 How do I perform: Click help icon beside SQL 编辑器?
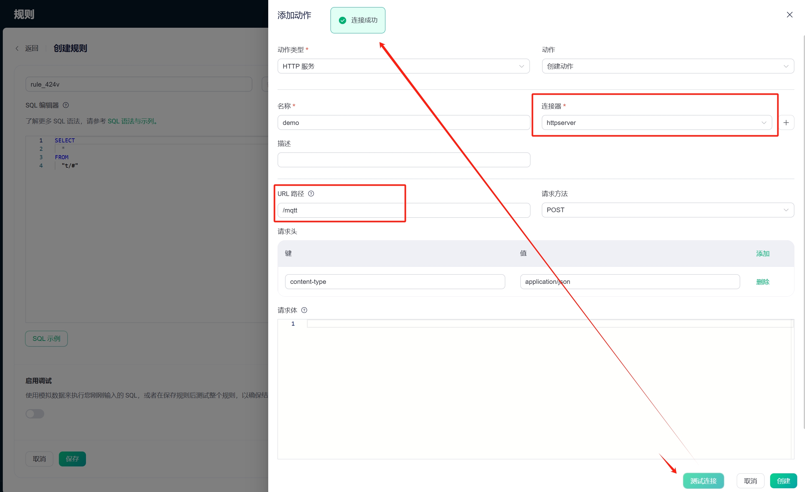click(x=66, y=105)
